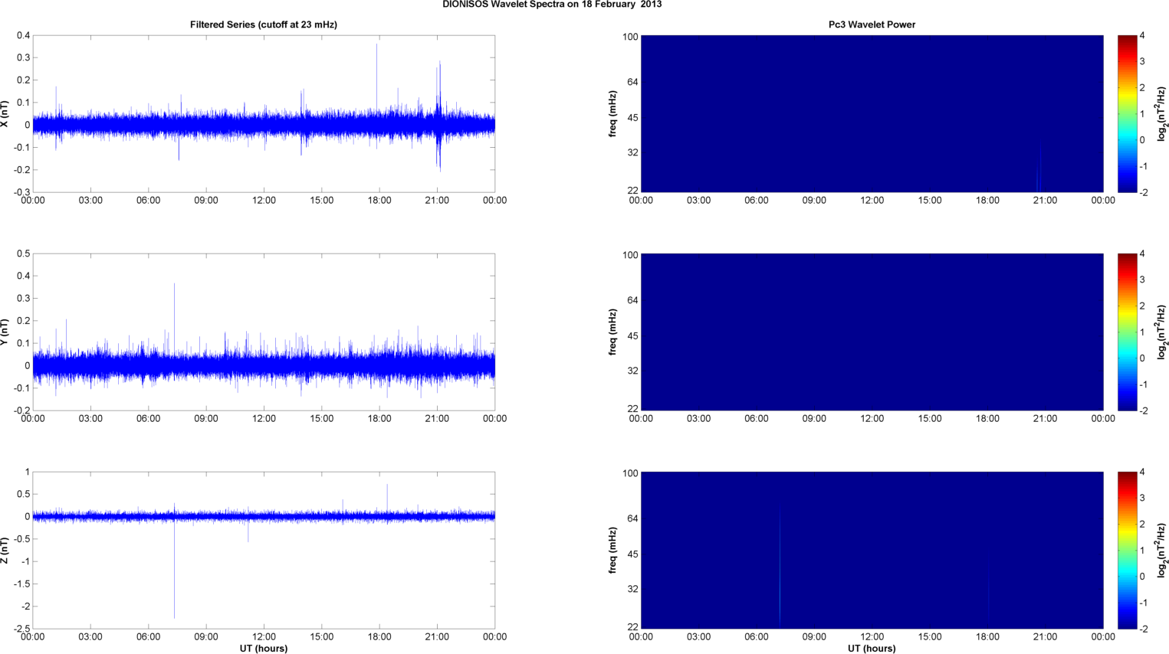Click the "06:00" tick under the Y time series
1169x654 pixels.
point(148,419)
